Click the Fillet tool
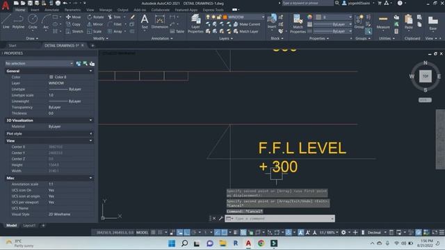Screen dimensions: 445x250 coord(115,24)
